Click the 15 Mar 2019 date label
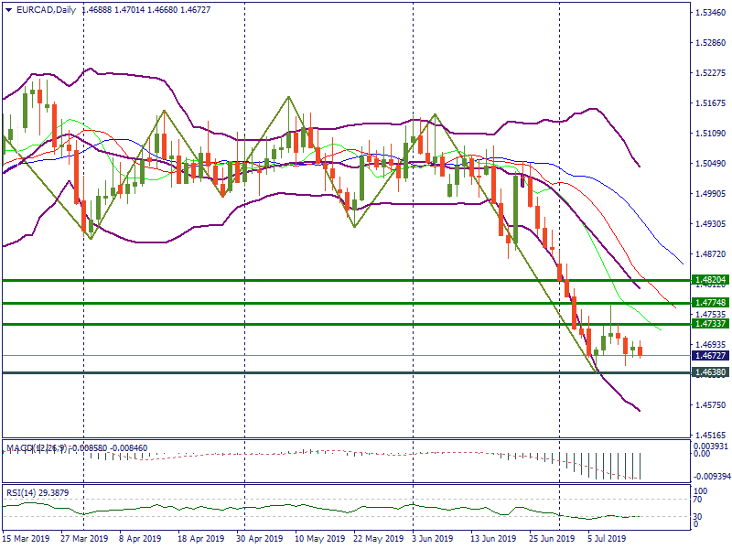Viewport: 732px width, 549px height. pyautogui.click(x=27, y=540)
